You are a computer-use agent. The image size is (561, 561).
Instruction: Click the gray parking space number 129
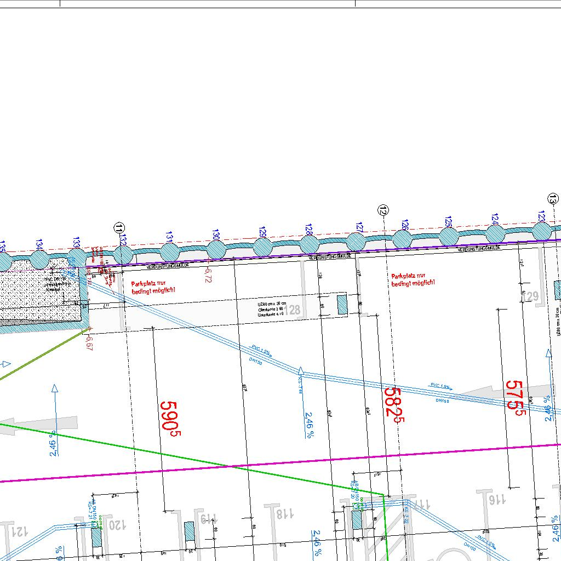coord(530,297)
